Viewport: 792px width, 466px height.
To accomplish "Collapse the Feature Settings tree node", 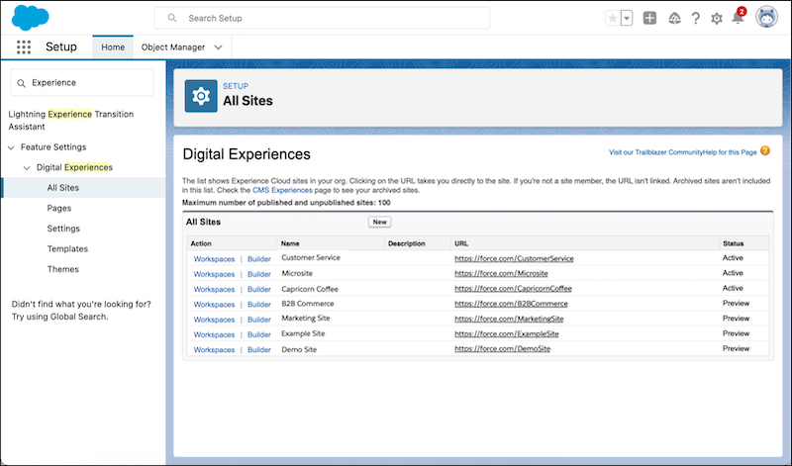I will point(11,147).
